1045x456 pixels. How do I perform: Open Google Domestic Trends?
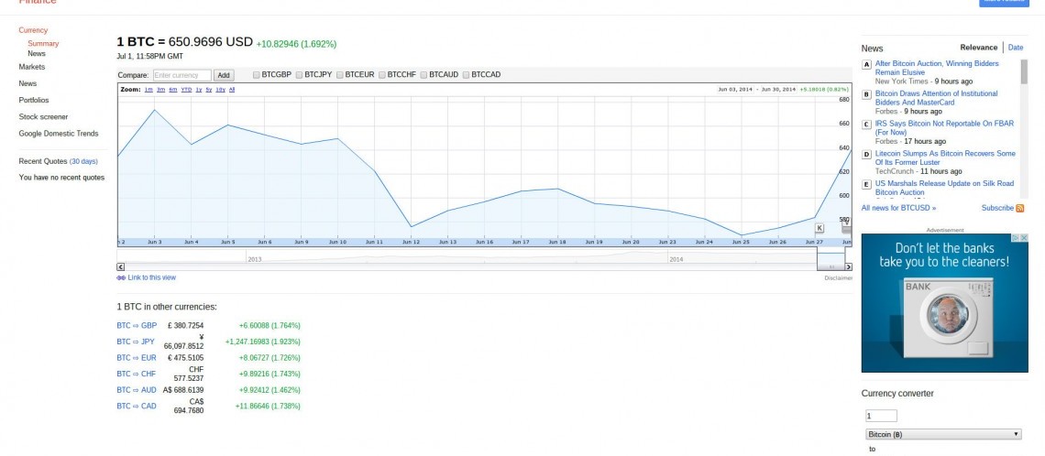pyautogui.click(x=59, y=133)
